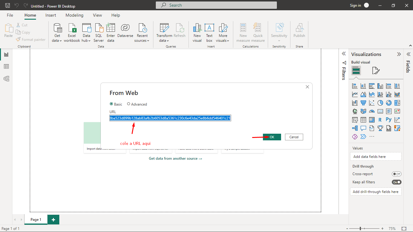Image resolution: width=413 pixels, height=232 pixels.
Task: Click Excel workbook in the ribbon
Action: coord(72,33)
